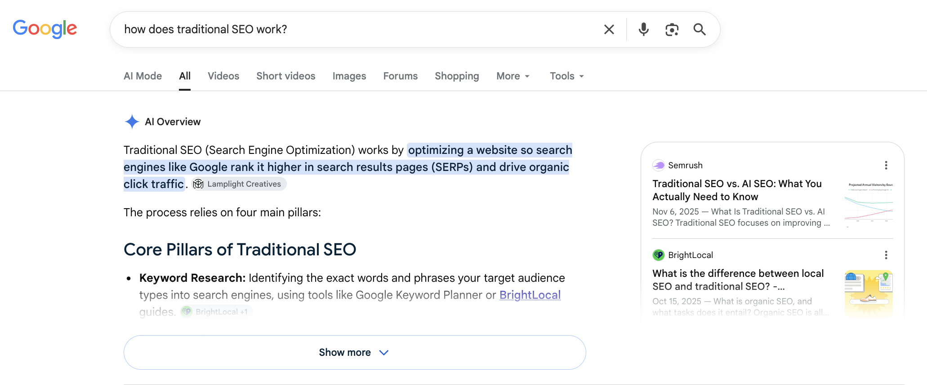Open the Short videos tab

[x=286, y=76]
